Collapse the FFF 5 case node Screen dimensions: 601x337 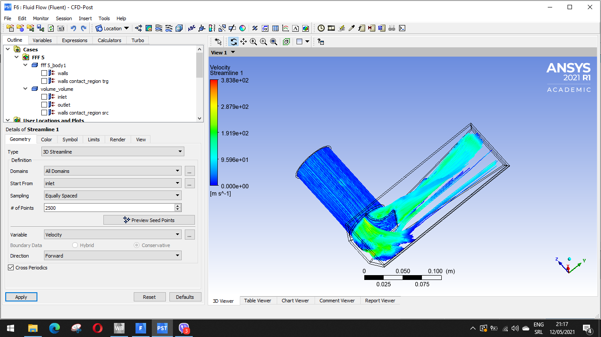coord(17,57)
